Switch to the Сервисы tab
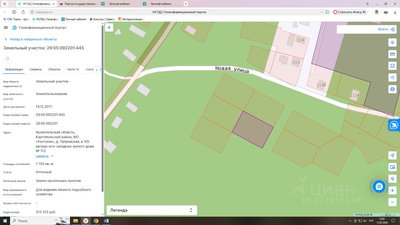 (36, 69)
